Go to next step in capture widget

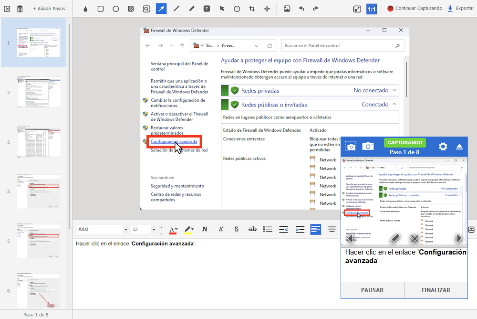459,239
